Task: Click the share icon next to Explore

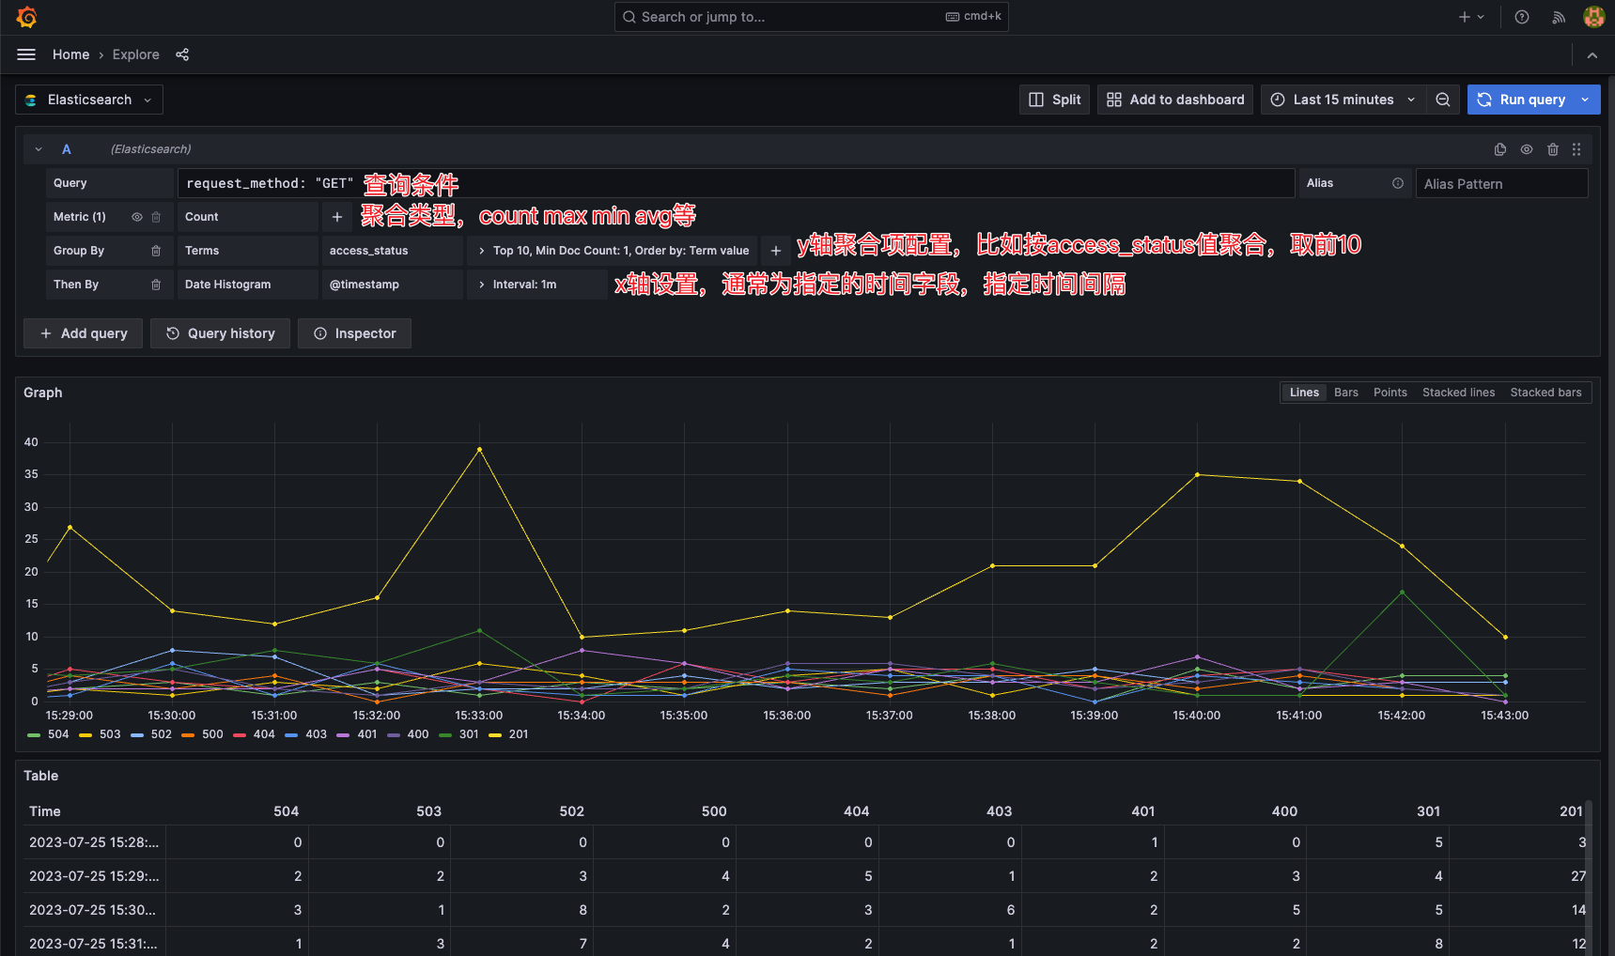Action: click(182, 54)
